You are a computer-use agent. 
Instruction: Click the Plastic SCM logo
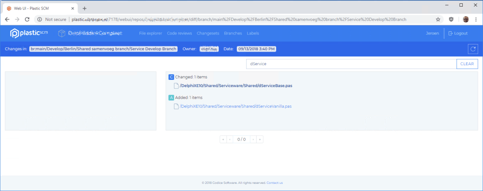point(28,33)
